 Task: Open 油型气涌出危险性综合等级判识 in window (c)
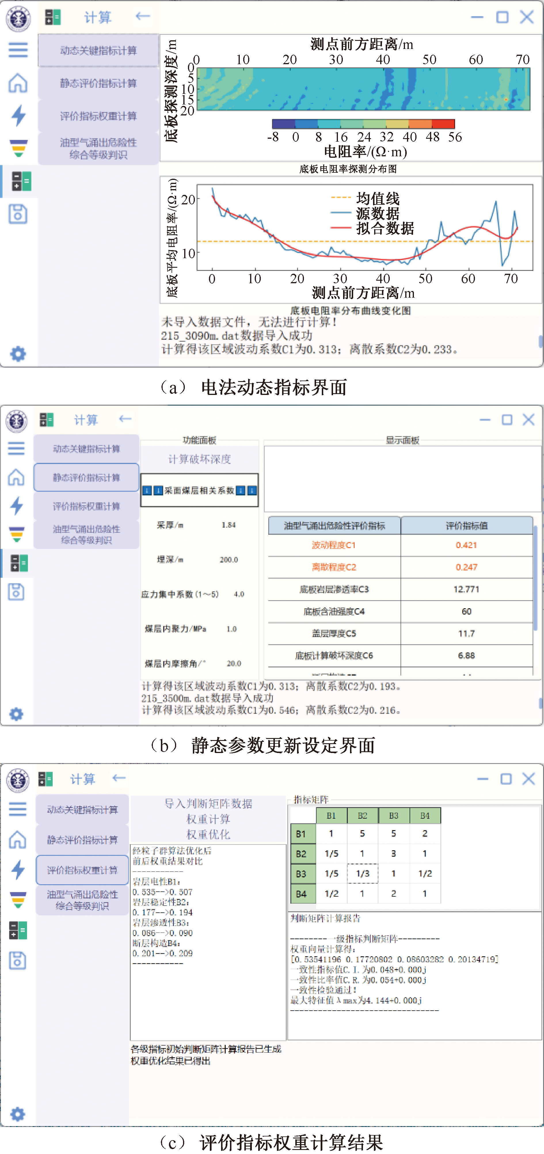pos(82,900)
